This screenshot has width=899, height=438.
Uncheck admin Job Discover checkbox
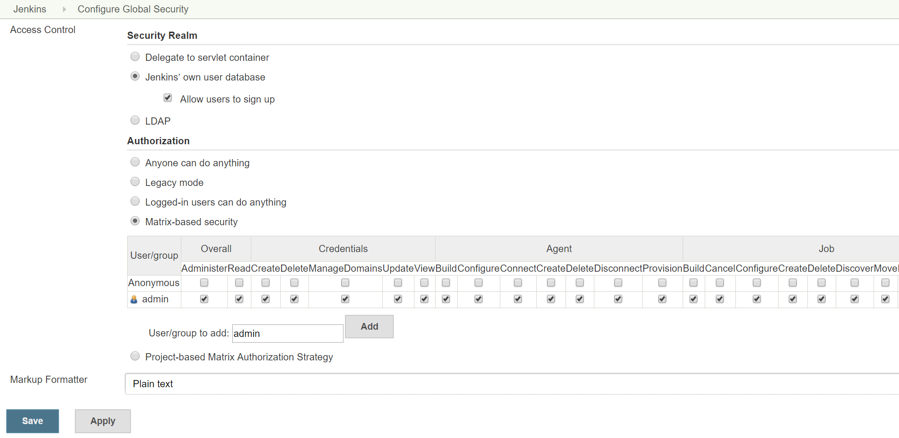pyautogui.click(x=855, y=299)
